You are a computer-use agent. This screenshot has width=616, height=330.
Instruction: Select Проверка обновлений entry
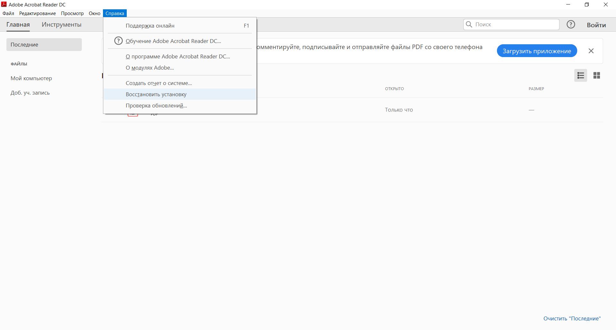[x=180, y=106]
